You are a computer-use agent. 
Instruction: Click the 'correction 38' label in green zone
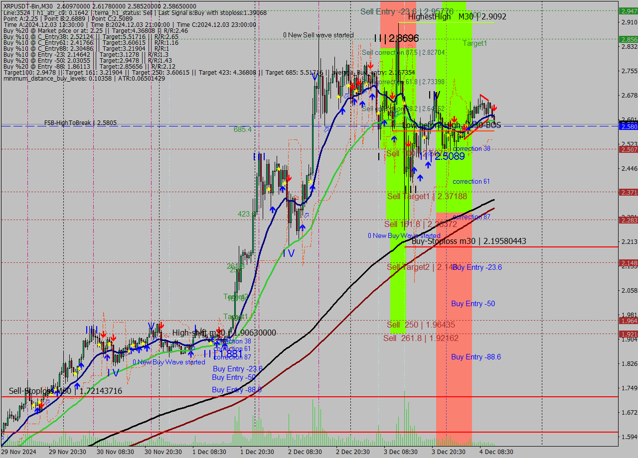click(x=472, y=149)
